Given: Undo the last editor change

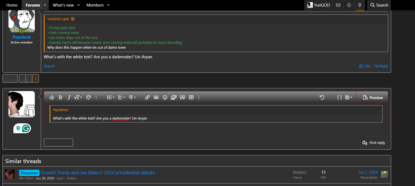Looking at the screenshot, I should click(322, 97).
